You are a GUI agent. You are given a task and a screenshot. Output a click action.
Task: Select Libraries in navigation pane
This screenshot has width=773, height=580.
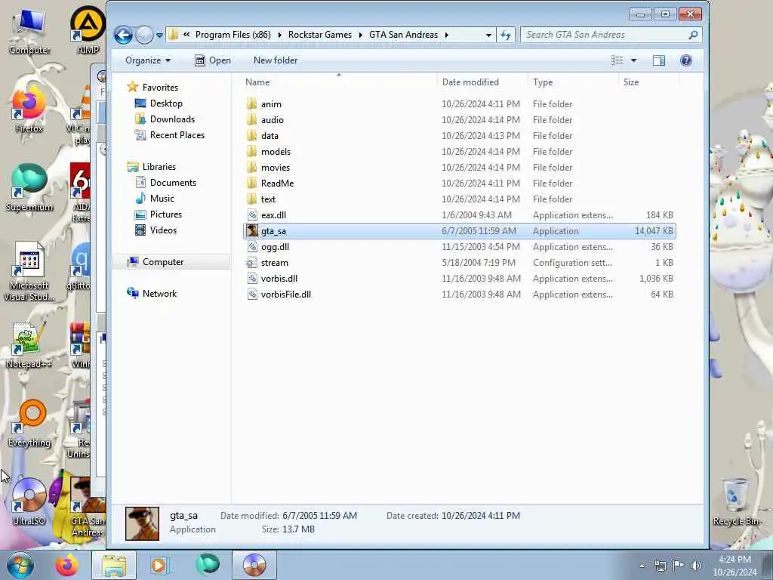click(159, 167)
